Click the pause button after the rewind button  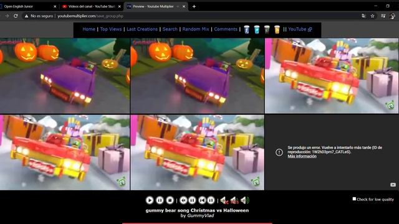click(x=193, y=200)
